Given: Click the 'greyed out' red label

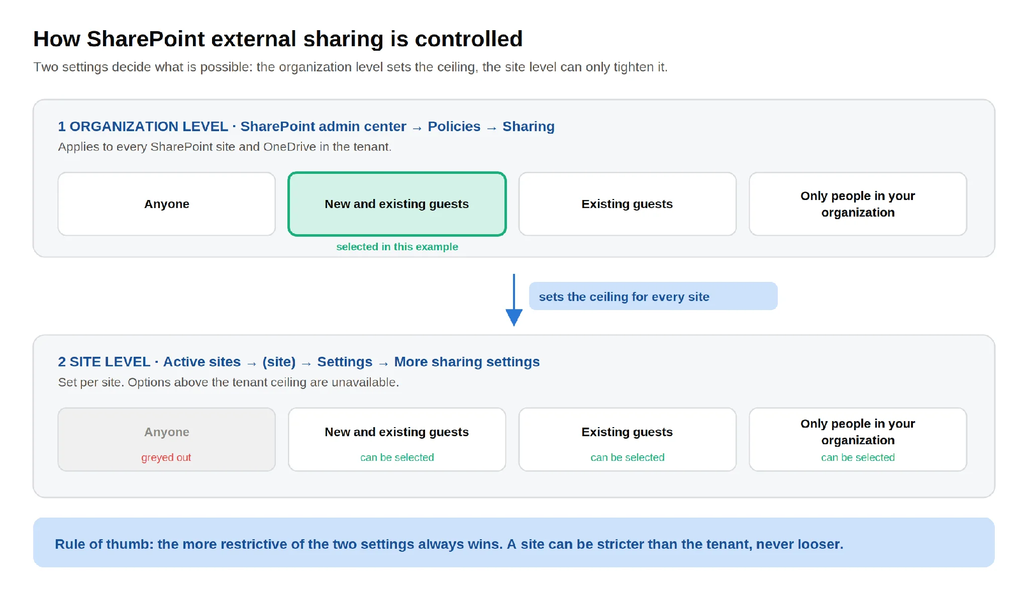Looking at the screenshot, I should click(x=166, y=457).
